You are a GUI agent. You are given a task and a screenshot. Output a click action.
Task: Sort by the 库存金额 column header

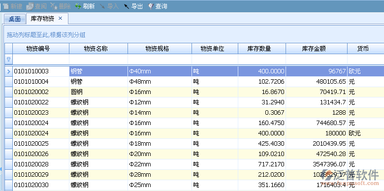(x=317, y=48)
